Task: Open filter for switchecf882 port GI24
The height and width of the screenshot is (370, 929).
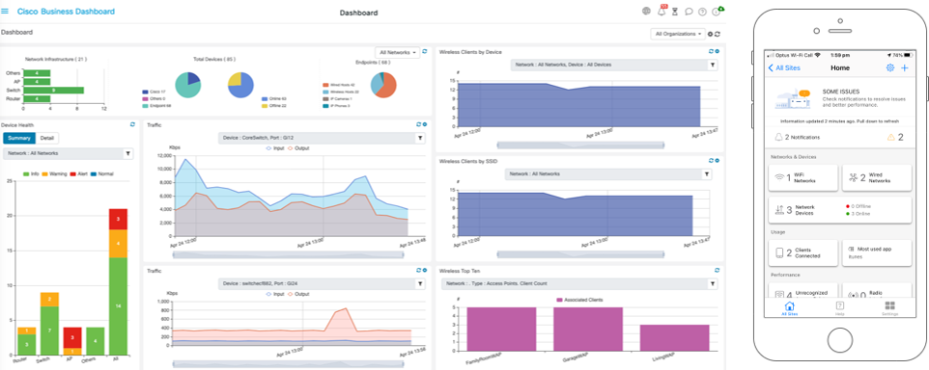Action: coord(419,283)
